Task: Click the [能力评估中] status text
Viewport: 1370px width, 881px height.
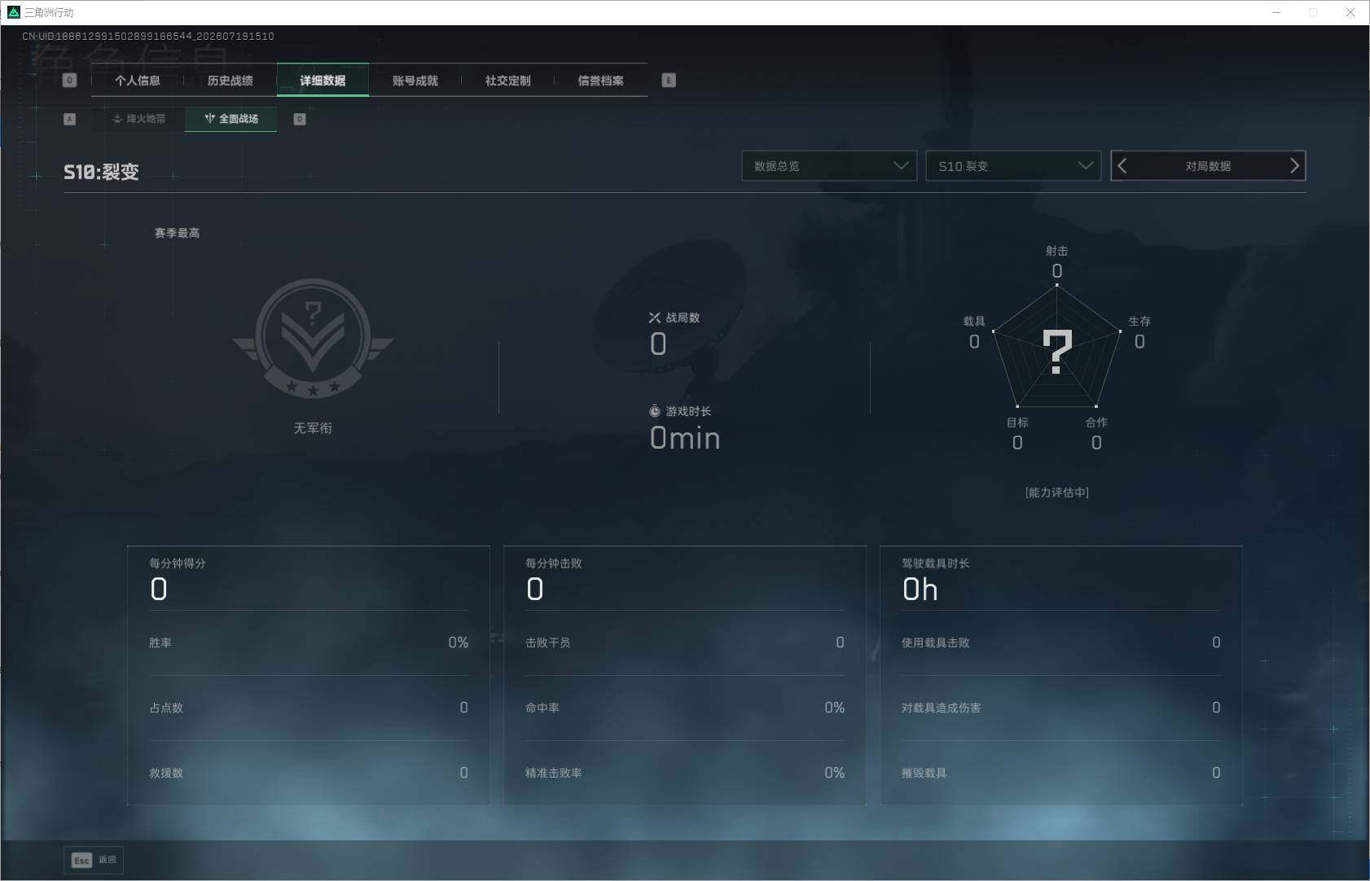Action: point(1057,493)
